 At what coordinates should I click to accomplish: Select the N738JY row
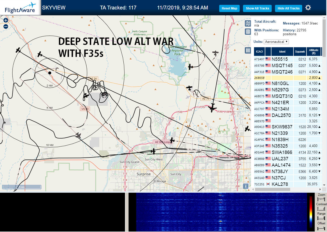[288, 172]
